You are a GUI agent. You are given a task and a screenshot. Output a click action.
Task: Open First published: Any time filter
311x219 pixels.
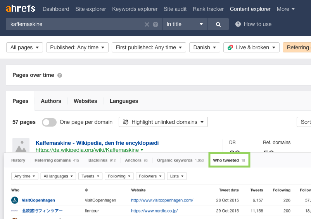point(149,47)
